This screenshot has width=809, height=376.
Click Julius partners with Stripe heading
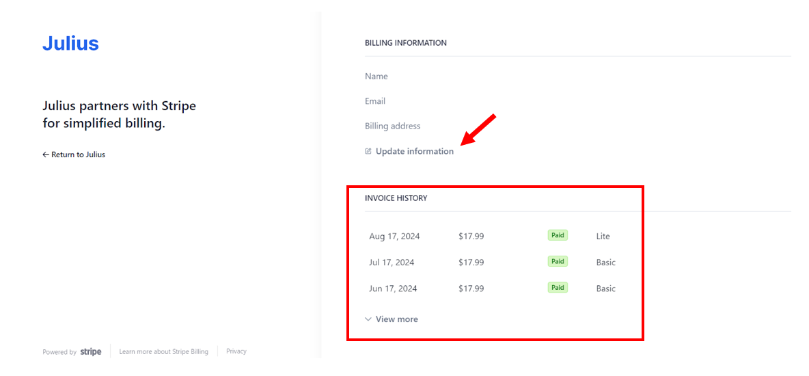(119, 115)
